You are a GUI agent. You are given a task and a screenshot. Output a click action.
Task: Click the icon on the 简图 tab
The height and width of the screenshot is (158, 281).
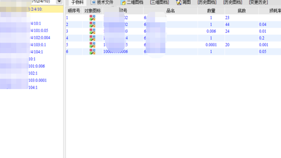tap(179, 2)
